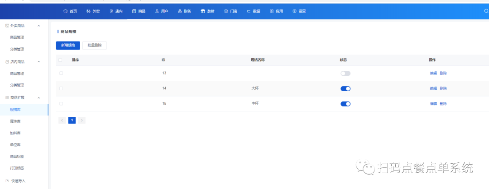
Task: Click the 批量删除 button
Action: click(x=95, y=45)
